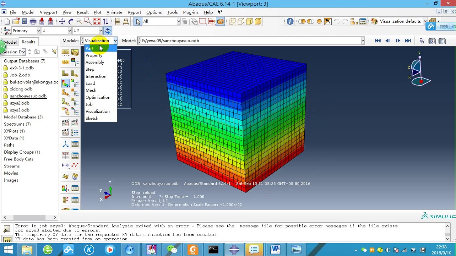Toggle shaded render style
Viewport: 456px width, 256px height.
click(x=258, y=21)
